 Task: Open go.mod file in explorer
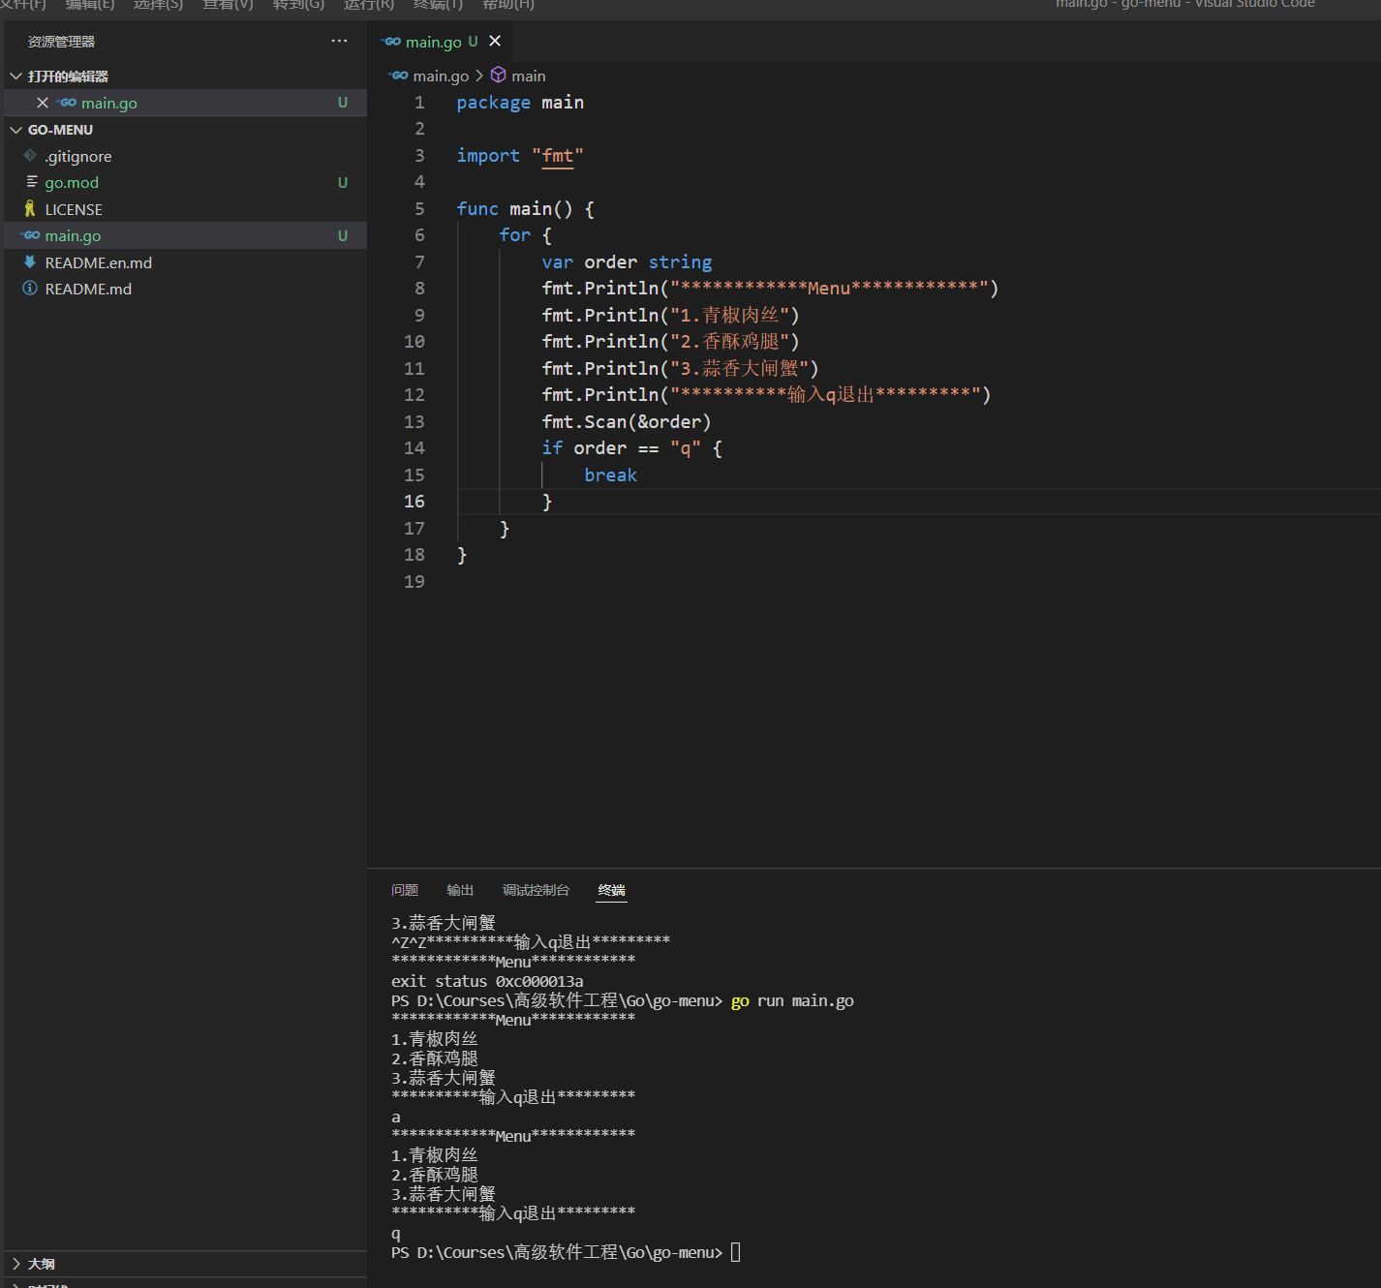click(72, 182)
